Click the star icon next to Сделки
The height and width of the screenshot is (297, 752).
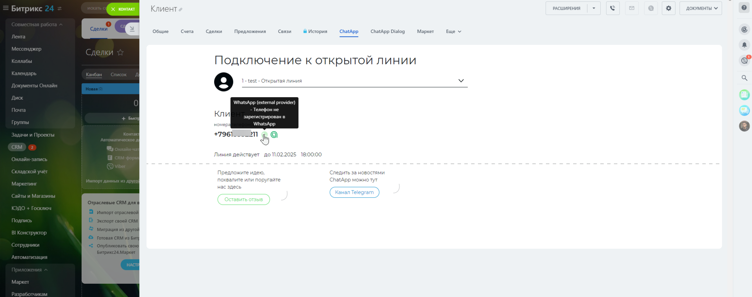pyautogui.click(x=120, y=52)
